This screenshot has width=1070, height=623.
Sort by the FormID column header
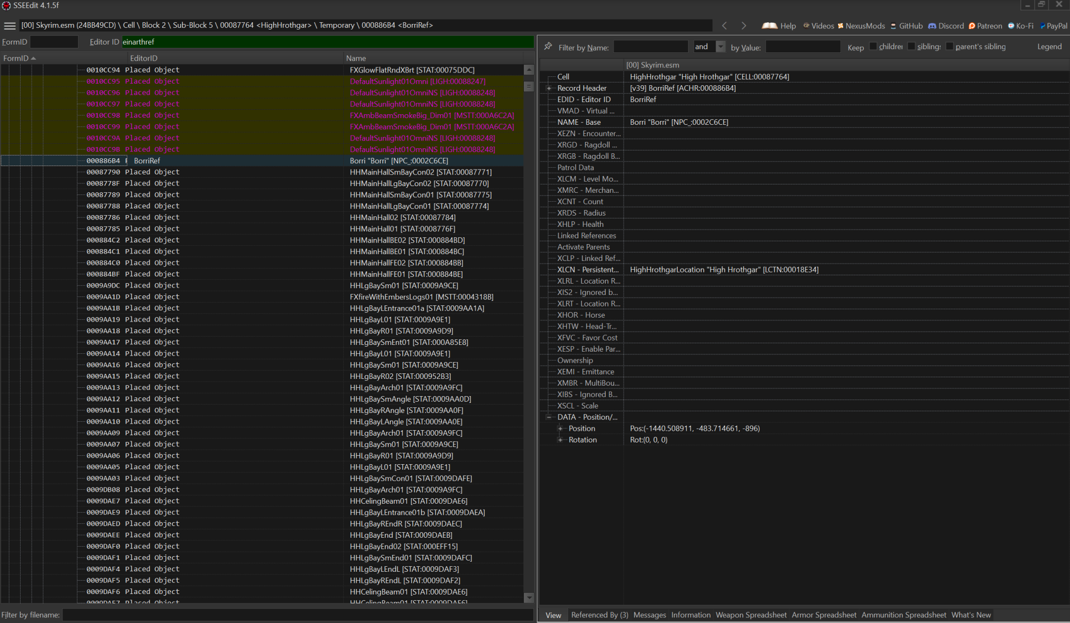point(64,58)
